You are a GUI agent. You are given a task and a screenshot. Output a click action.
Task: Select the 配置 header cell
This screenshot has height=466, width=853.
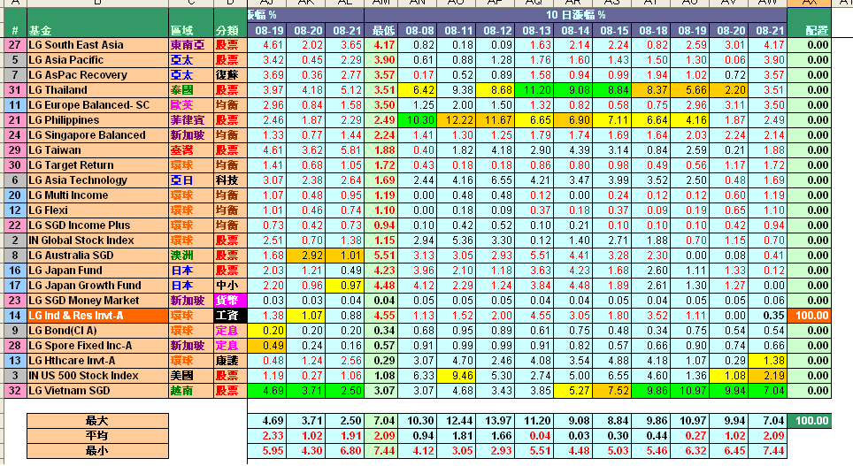pos(810,30)
